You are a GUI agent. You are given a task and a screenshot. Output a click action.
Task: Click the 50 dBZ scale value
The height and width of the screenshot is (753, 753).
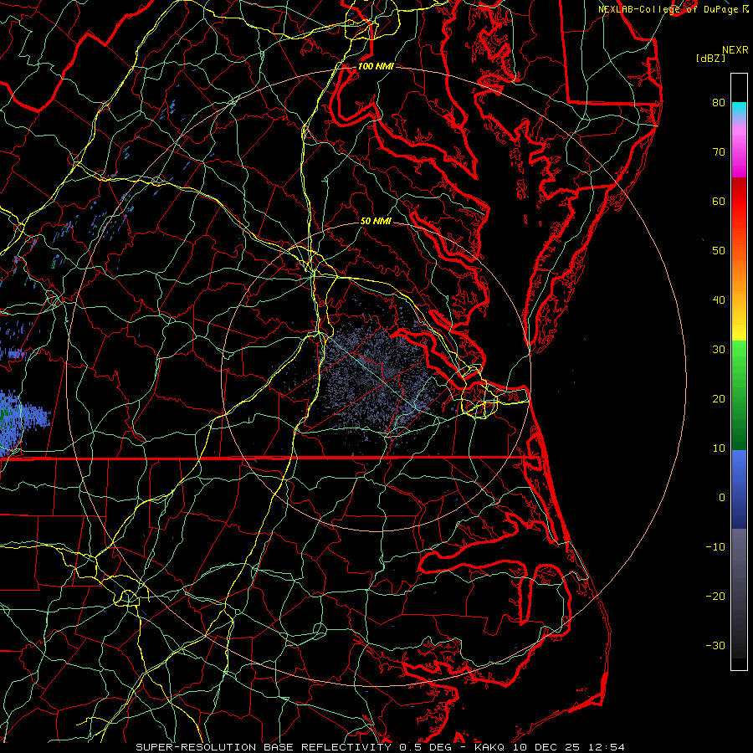coord(719,251)
